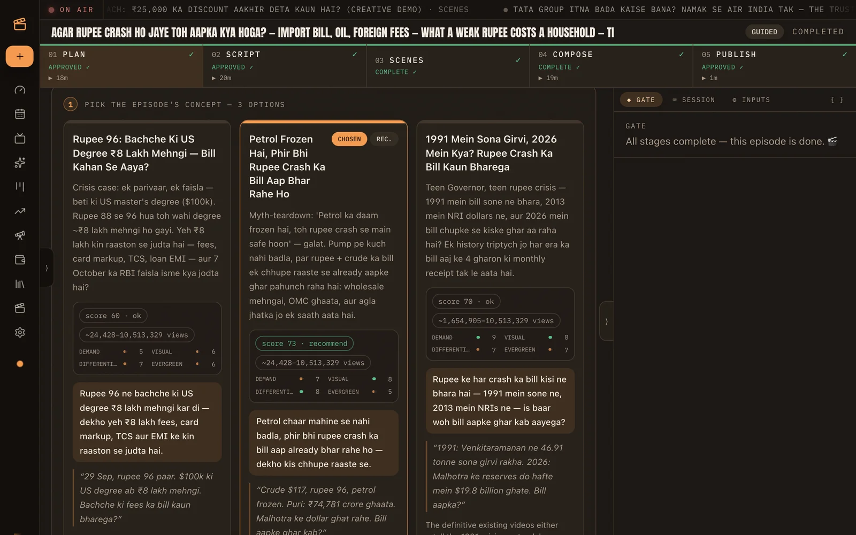Select the 02 SCRIPT stage tab

(x=285, y=66)
